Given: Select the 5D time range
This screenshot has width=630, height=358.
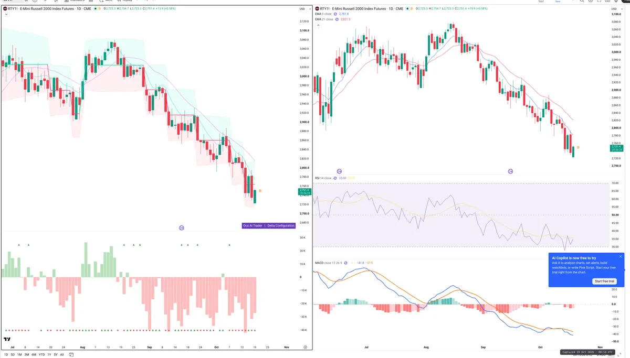Looking at the screenshot, I should [13, 355].
